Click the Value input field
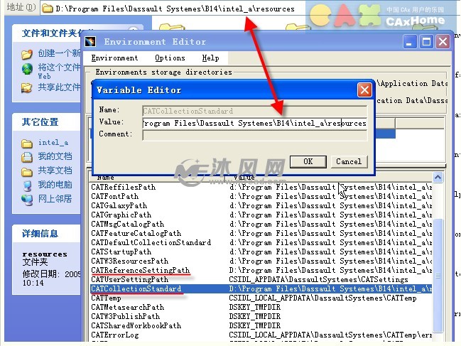The width and height of the screenshot is (461, 346). pyautogui.click(x=254, y=123)
